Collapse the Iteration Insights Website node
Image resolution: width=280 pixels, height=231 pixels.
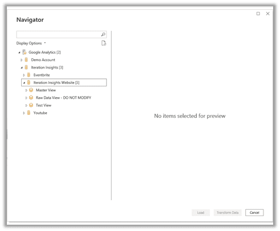(x=24, y=83)
